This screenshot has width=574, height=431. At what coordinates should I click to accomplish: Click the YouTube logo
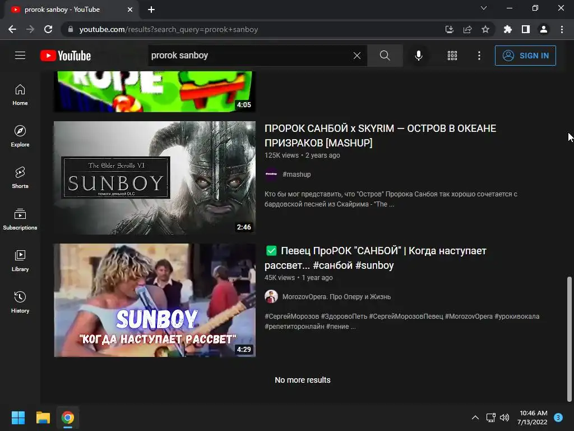[66, 56]
